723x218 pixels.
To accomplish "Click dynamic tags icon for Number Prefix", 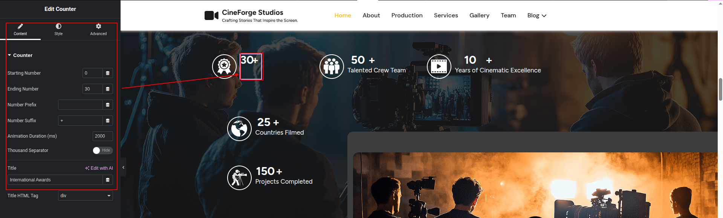I will [x=108, y=105].
